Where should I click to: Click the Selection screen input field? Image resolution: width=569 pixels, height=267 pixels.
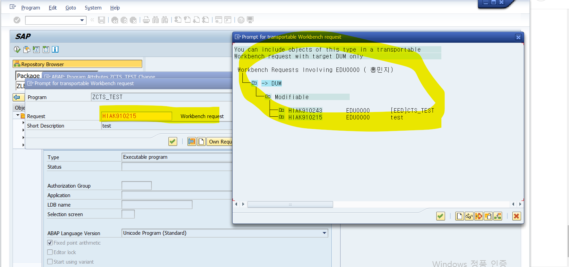pyautogui.click(x=128, y=214)
